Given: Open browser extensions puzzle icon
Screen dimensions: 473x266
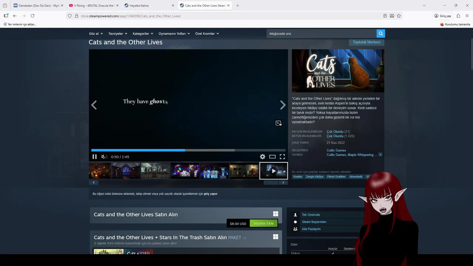Looking at the screenshot, I should coord(458,16).
